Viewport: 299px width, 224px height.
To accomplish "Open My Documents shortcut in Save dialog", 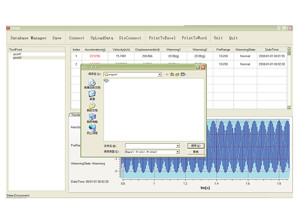I will click(x=92, y=107).
